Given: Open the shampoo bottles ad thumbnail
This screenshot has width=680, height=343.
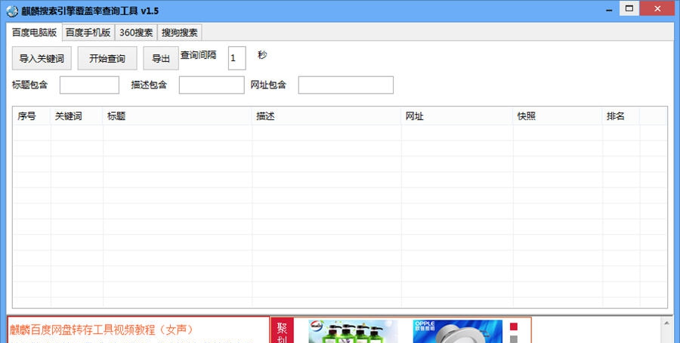Looking at the screenshot, I should (x=353, y=332).
